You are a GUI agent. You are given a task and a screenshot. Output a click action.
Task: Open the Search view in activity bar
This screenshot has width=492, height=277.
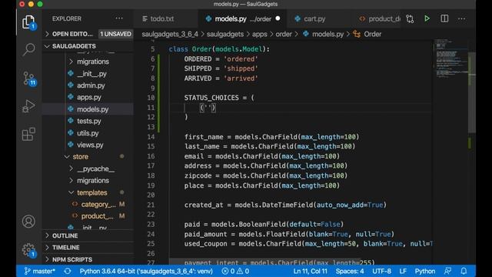click(28, 49)
